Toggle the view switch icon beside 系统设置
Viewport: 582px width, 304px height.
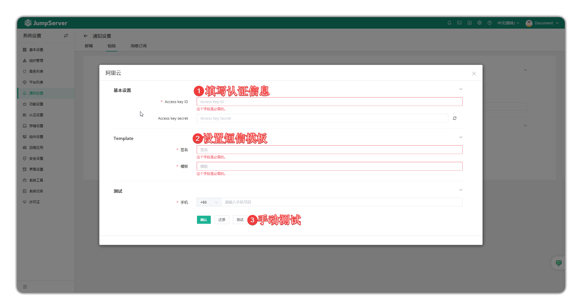pos(66,36)
